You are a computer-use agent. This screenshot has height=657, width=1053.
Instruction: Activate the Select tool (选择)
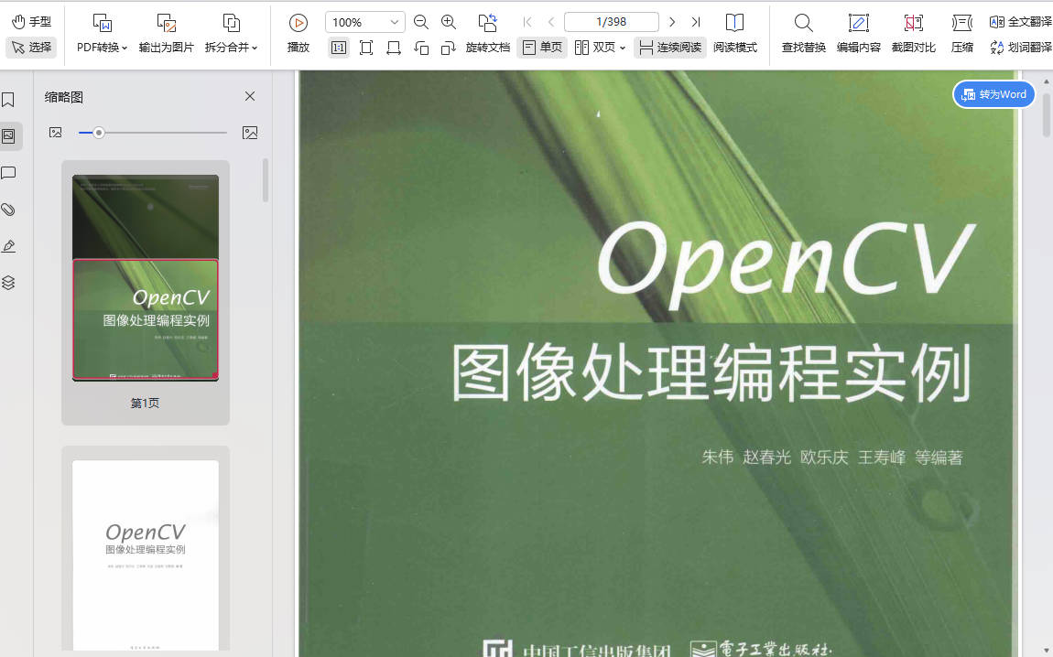point(31,47)
